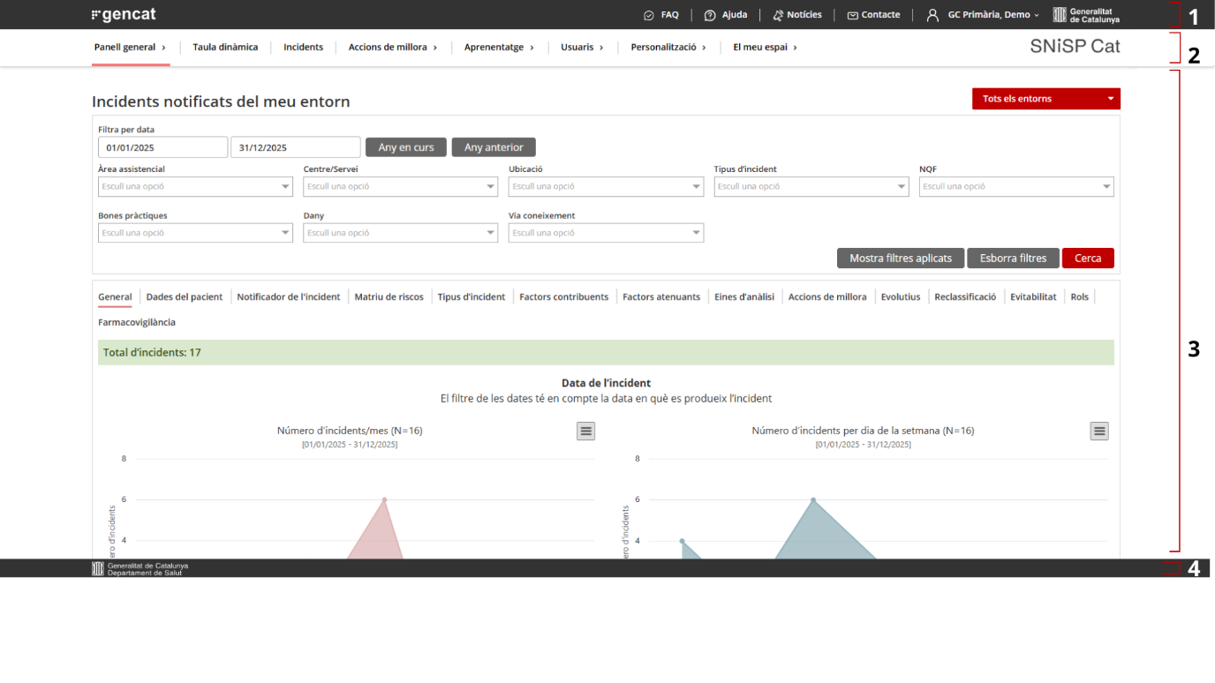Click the Departament de Salut footer logo

(140, 568)
